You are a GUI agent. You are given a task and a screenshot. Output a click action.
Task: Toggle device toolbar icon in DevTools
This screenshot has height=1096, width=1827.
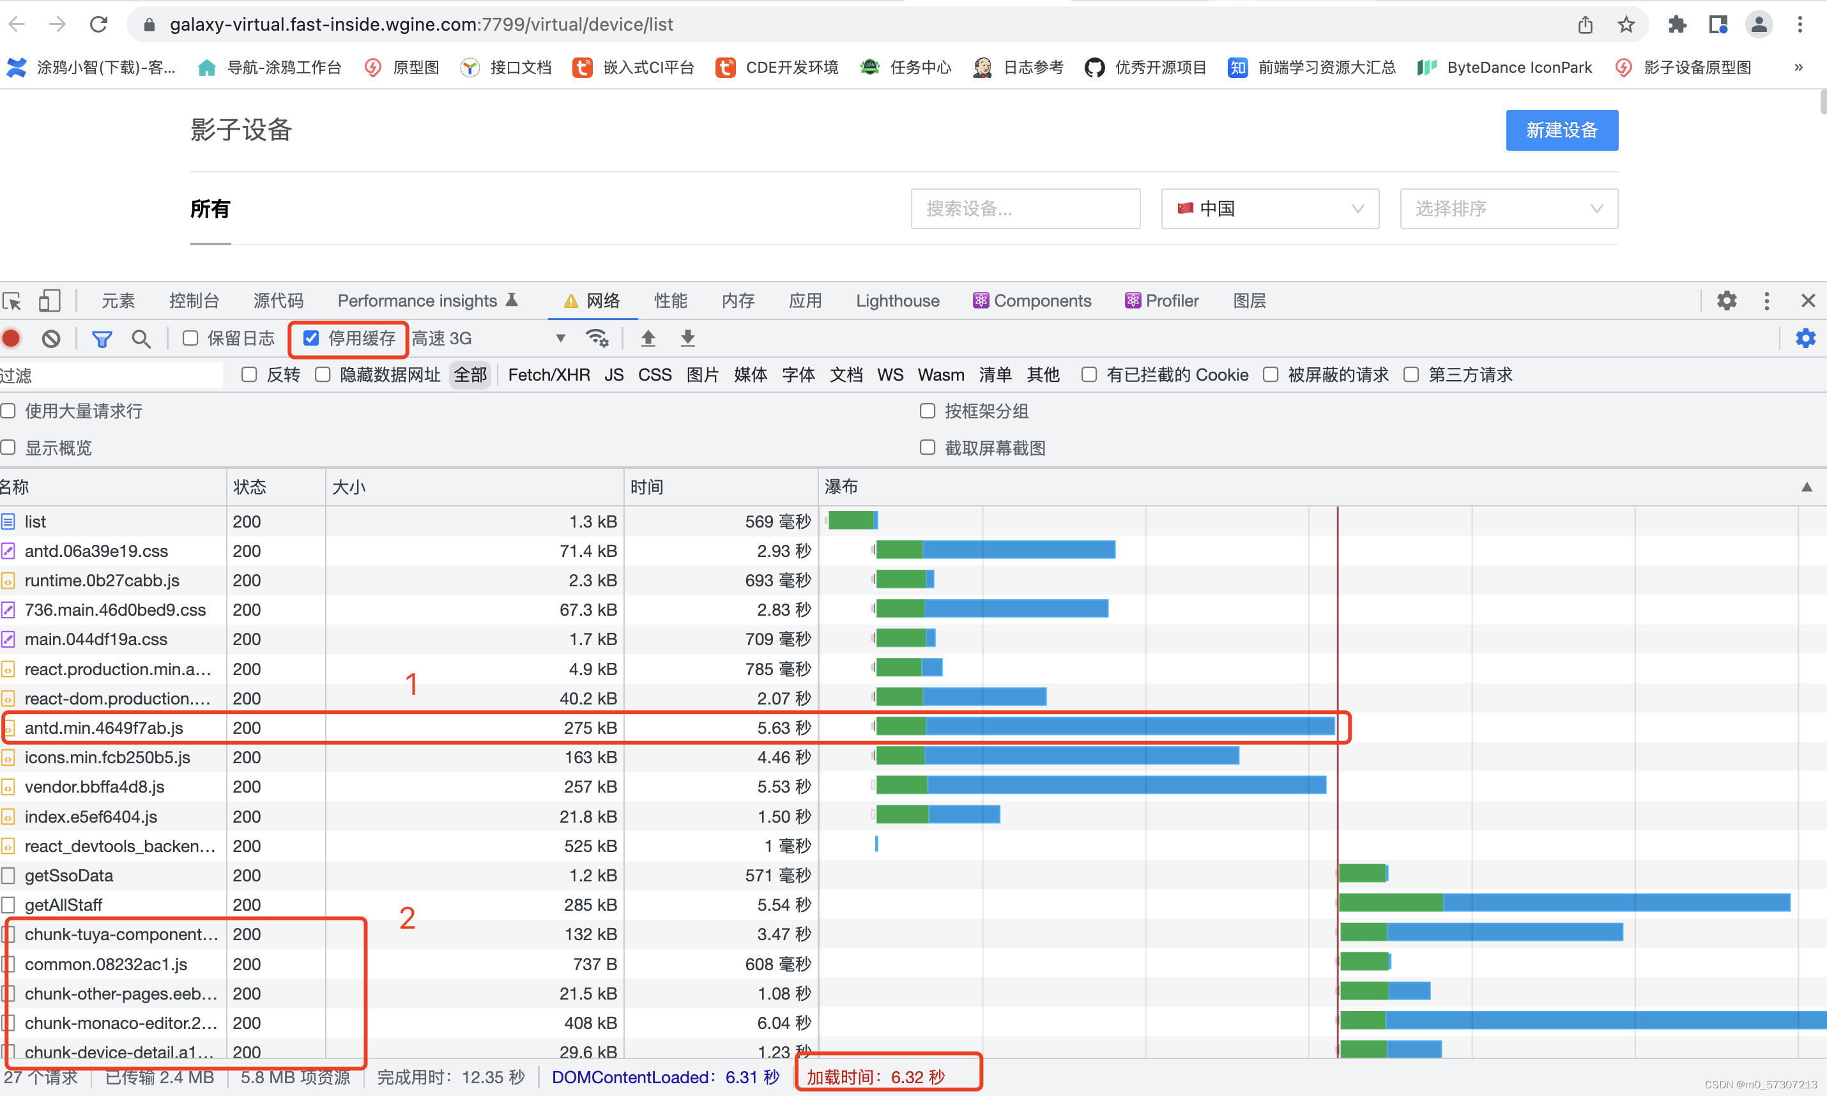click(49, 301)
